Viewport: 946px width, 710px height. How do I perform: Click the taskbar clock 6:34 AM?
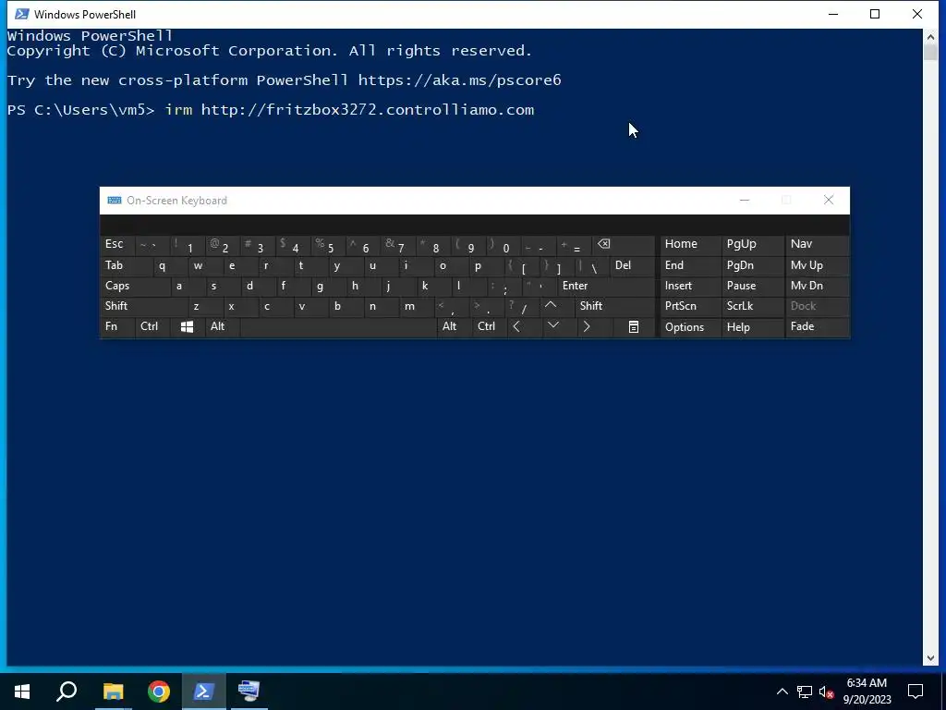pos(867,683)
